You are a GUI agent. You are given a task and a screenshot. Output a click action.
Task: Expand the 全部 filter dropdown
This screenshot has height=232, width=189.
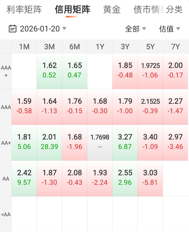(x=135, y=29)
